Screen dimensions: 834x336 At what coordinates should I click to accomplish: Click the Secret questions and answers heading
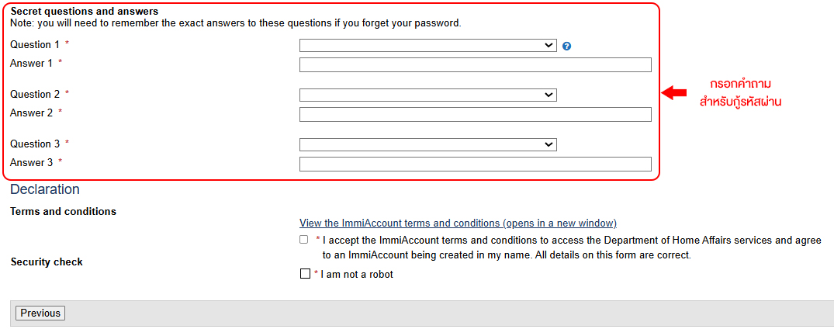[85, 11]
